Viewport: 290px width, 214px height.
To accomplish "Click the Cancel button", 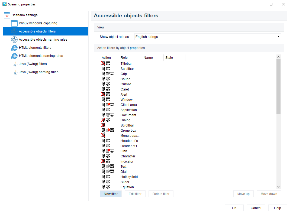I will [x=256, y=208].
